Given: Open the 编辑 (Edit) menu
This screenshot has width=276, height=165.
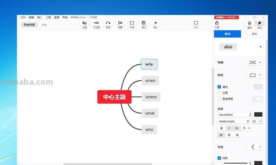Looking at the screenshot, I should (31, 17).
